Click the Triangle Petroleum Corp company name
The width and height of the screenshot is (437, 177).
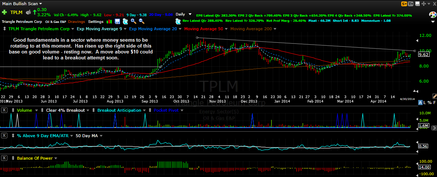pos(22,21)
